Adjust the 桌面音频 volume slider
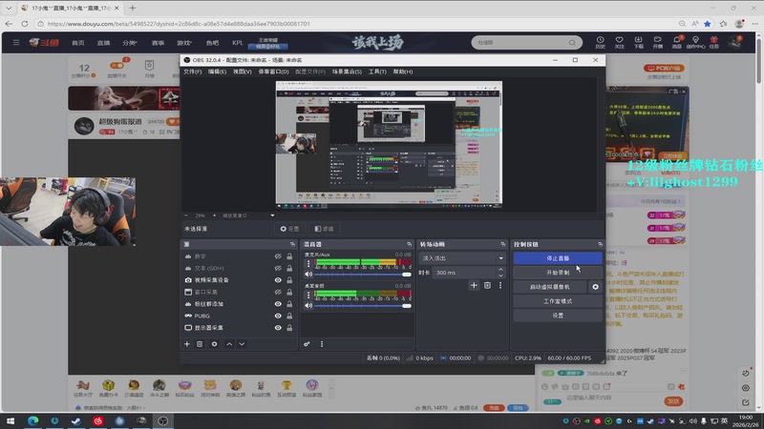764x429 pixels. tap(363, 306)
